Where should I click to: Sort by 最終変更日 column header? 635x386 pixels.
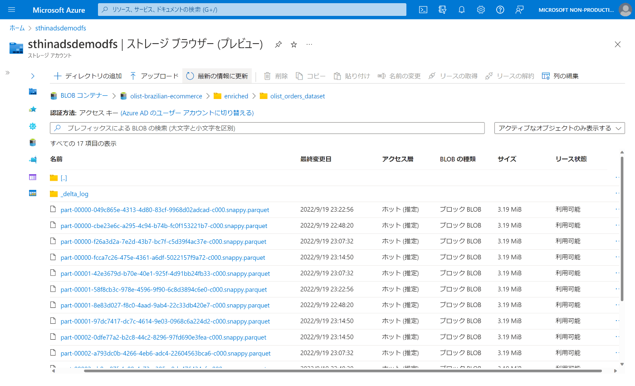pos(316,159)
